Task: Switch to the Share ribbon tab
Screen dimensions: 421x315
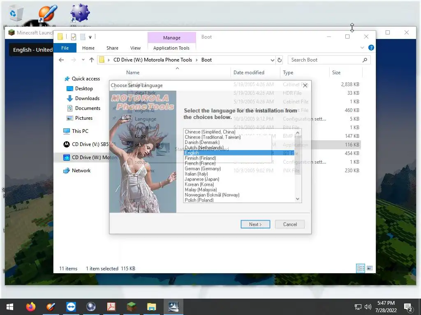Action: click(x=112, y=48)
